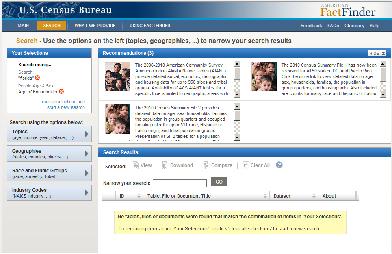Click the American FactFinder logo

tap(348, 10)
